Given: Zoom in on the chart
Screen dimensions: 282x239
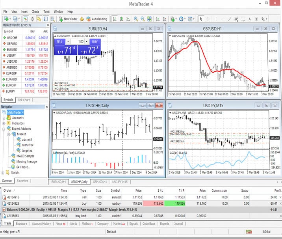Looking at the screenshot, I should (136, 19).
